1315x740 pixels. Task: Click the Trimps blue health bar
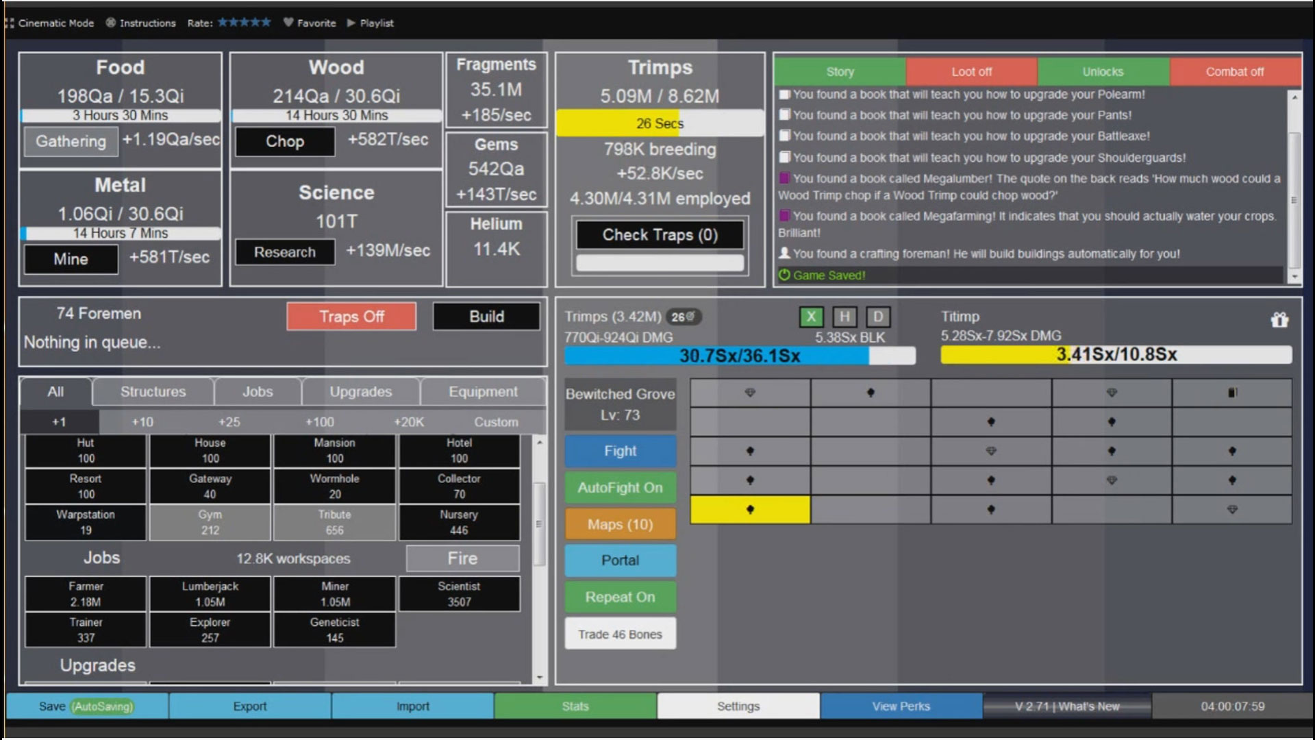[x=740, y=356]
